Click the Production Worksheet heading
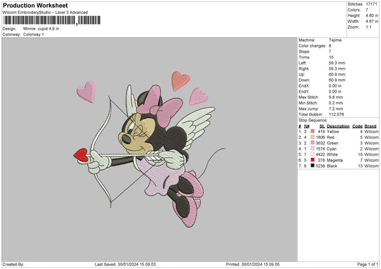This screenshot has height=269, width=381. click(x=35, y=5)
